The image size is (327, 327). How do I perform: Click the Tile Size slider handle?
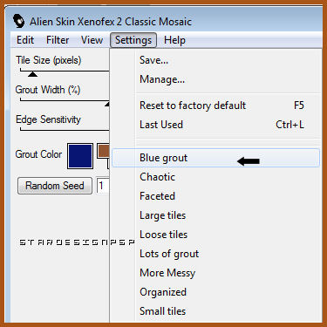tap(32, 74)
